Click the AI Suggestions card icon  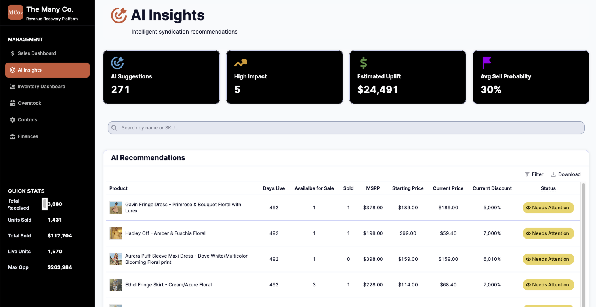point(117,63)
